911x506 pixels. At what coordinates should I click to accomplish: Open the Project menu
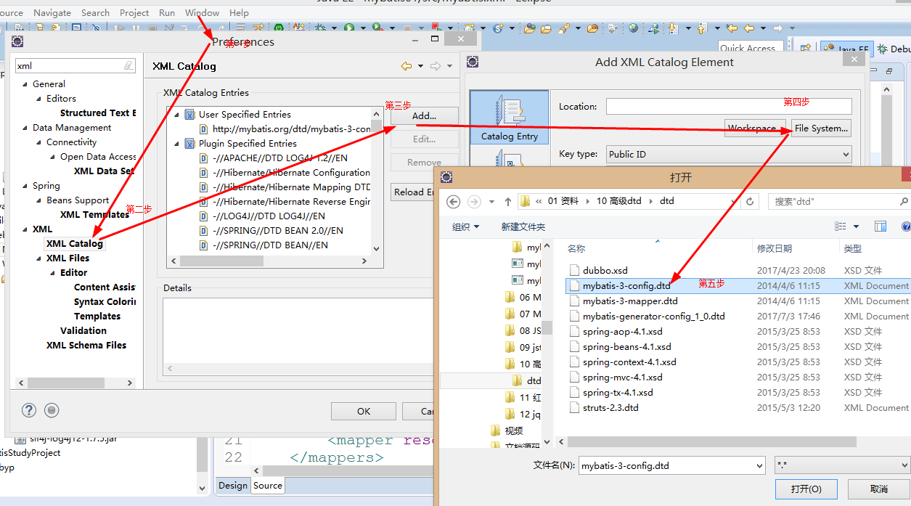134,13
